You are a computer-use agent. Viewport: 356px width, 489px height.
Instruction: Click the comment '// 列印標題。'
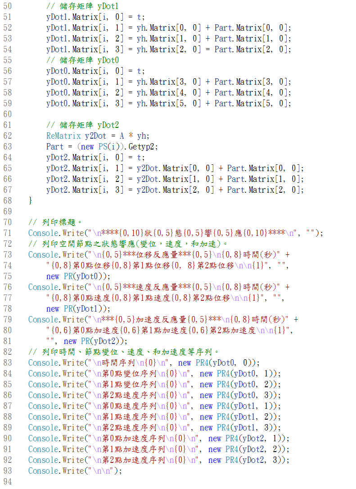pos(55,222)
